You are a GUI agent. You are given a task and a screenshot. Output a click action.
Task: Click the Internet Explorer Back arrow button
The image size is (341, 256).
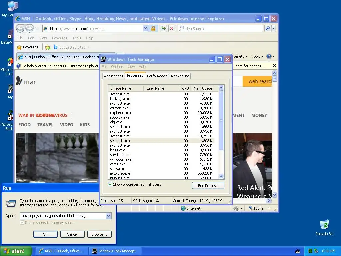(20, 28)
